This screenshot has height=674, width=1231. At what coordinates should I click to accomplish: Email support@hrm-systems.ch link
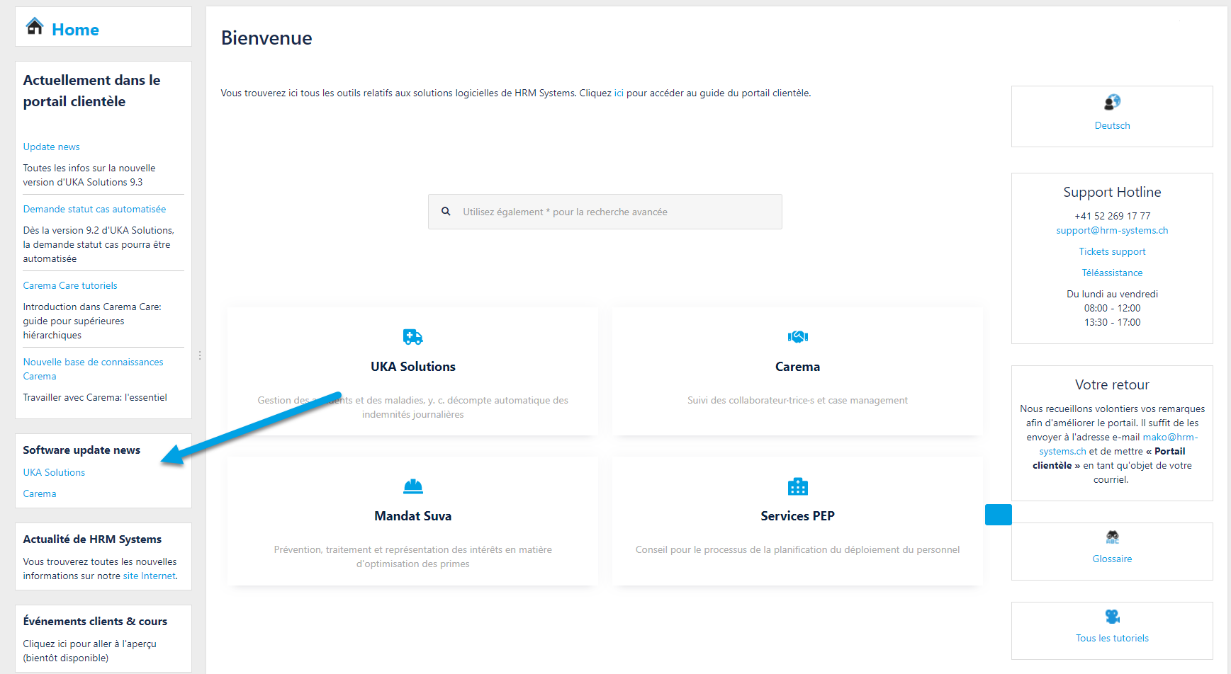coord(1112,230)
